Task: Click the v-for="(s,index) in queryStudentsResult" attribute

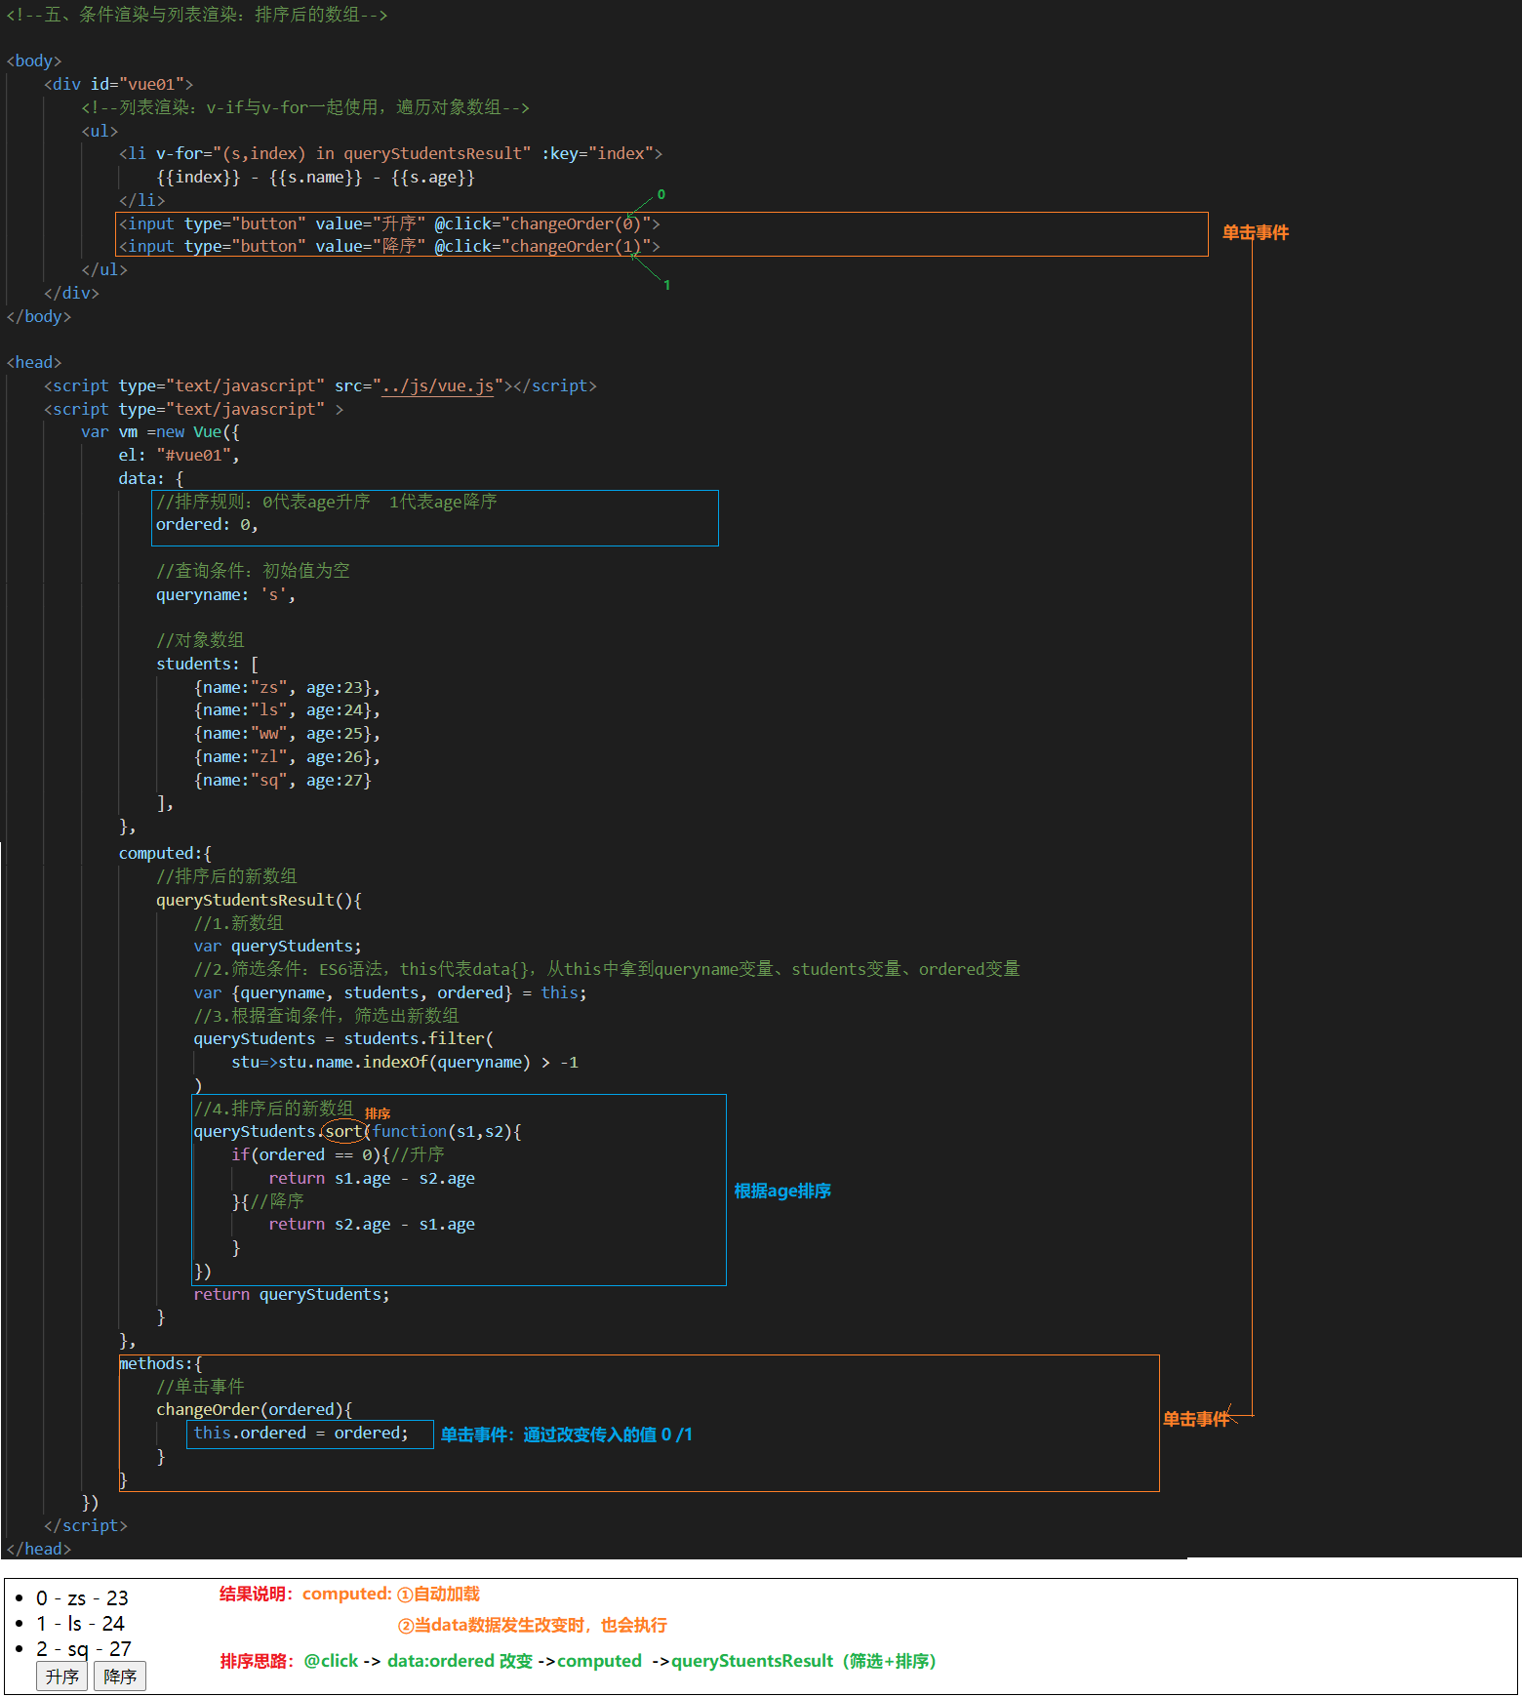Action: [342, 154]
